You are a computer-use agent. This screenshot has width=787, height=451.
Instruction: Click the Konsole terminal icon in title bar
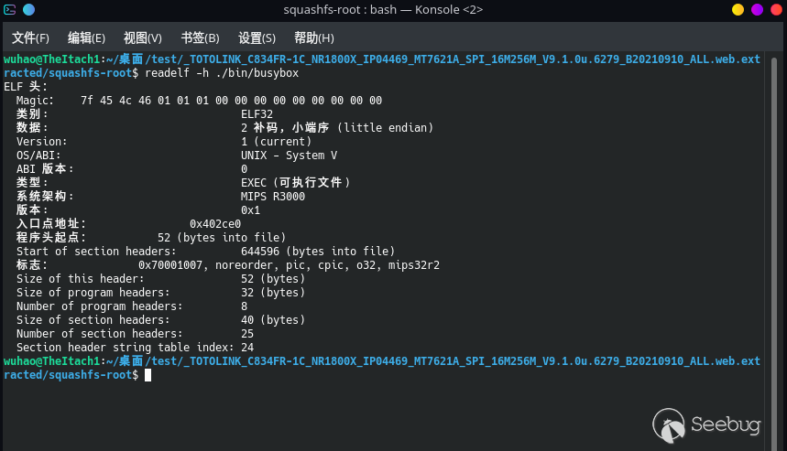pos(10,10)
